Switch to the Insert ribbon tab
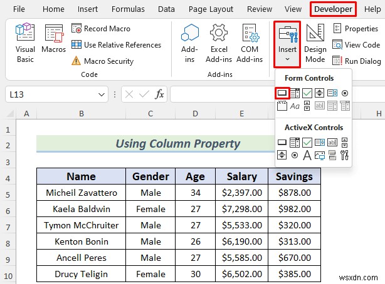Image resolution: width=385 pixels, height=284 pixels. pos(88,9)
